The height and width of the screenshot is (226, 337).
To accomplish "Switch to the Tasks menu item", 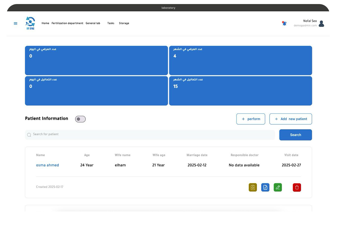I will [111, 23].
